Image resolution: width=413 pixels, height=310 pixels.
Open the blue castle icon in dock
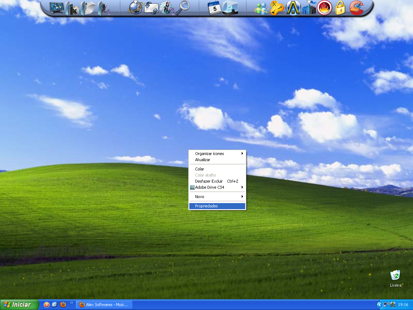coord(309,8)
